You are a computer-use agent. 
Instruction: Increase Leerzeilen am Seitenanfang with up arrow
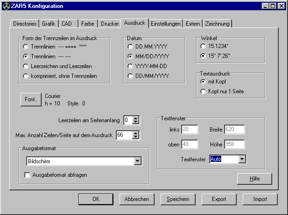pyautogui.click(x=136, y=118)
